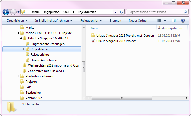Select 'Urlaub - Singapur 6.6.-18.6.13' in tree
Viewport: 191px width, 116px height.
[48, 38]
